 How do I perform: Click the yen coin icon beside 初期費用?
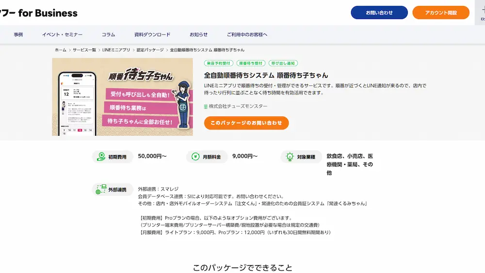tap(101, 157)
